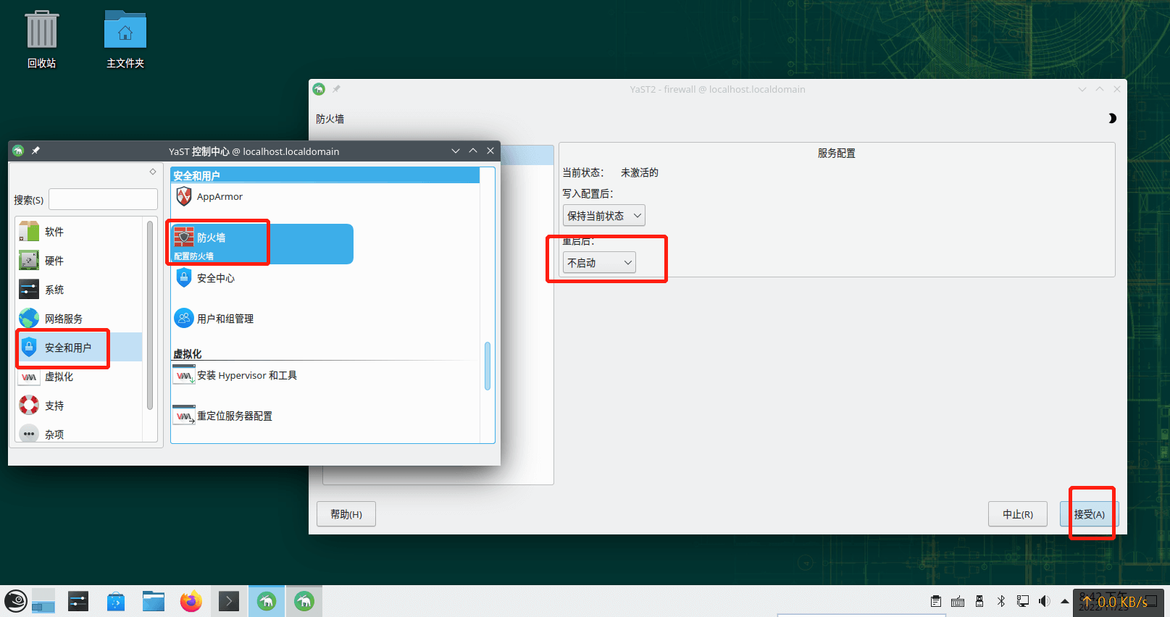Expand hidden system tray icons arrow

point(1064,601)
